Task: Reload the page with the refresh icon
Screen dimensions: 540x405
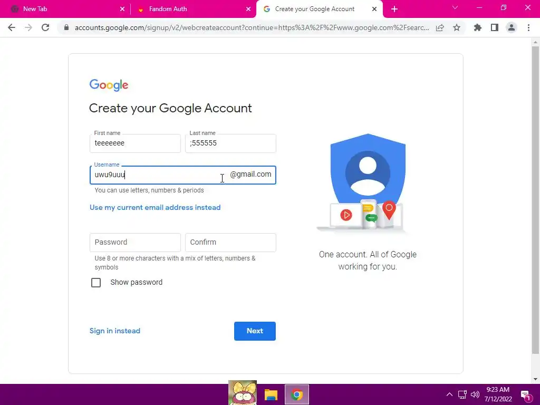Action: tap(45, 27)
